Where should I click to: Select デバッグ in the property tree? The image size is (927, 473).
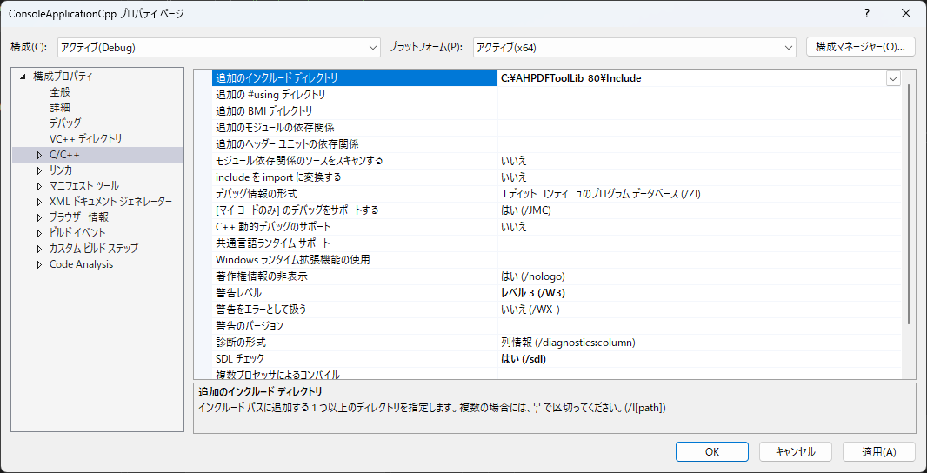coord(65,123)
